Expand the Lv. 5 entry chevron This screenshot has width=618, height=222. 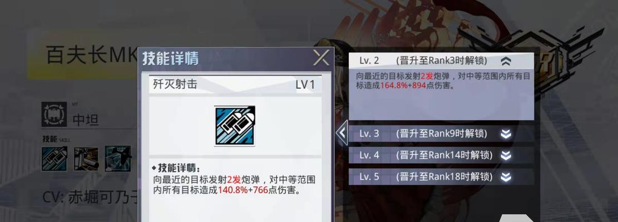click(x=506, y=177)
